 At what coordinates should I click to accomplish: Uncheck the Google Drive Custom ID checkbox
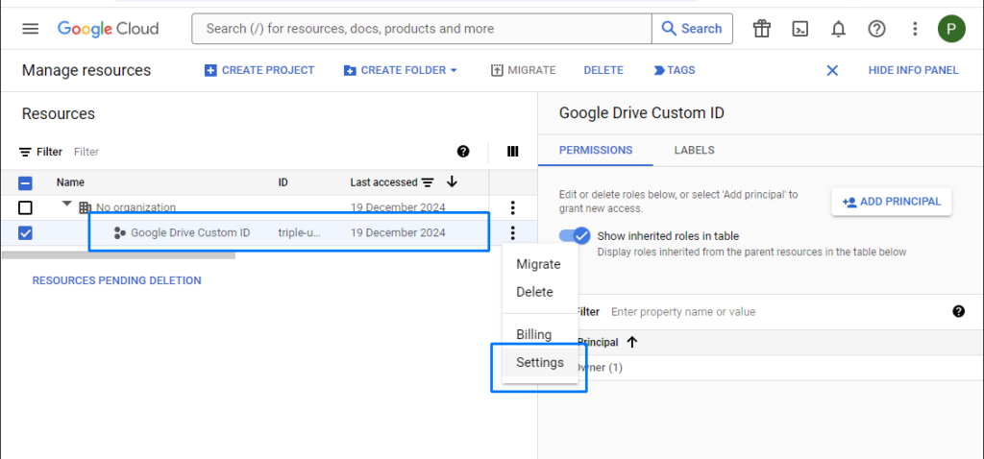coord(26,232)
